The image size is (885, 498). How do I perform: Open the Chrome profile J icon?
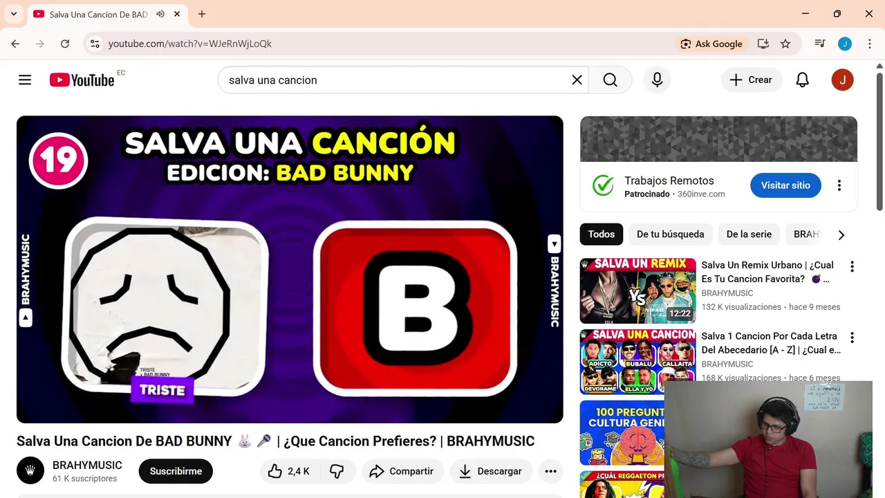pyautogui.click(x=845, y=44)
